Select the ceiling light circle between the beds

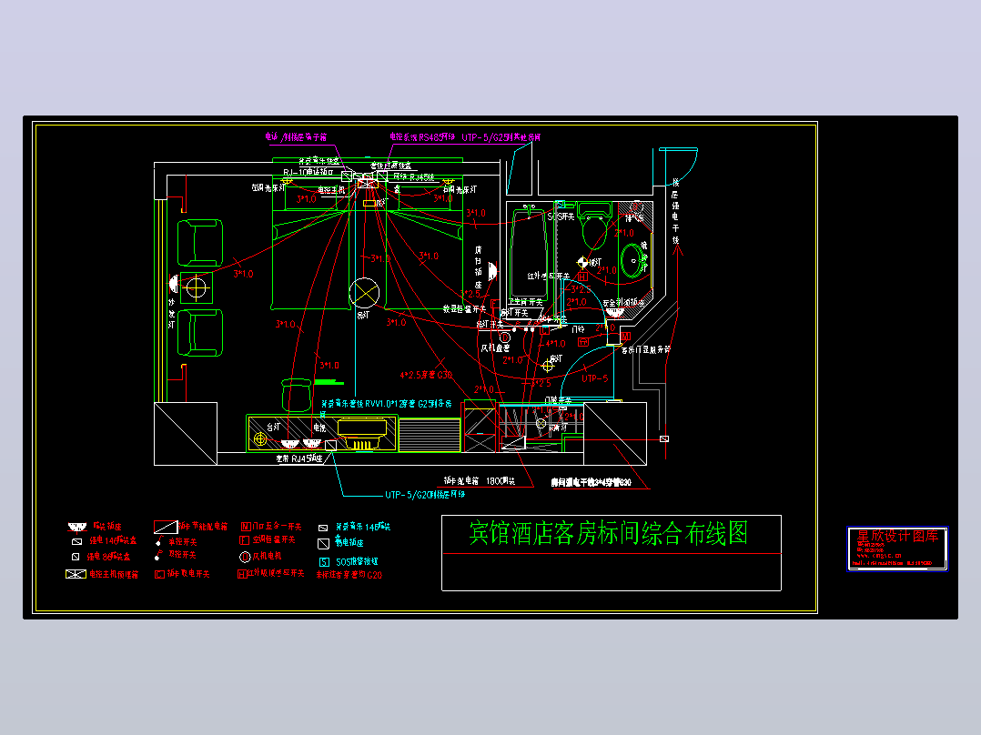[364, 293]
